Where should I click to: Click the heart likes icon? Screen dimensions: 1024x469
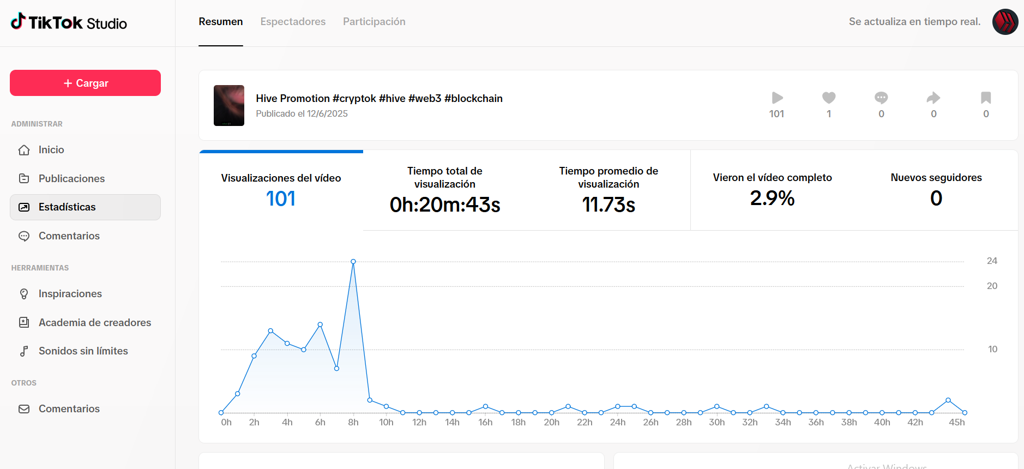pyautogui.click(x=829, y=98)
